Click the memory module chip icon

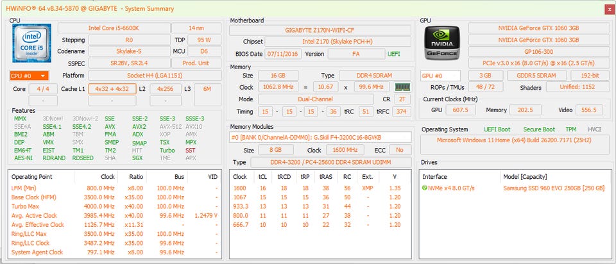(x=402, y=87)
